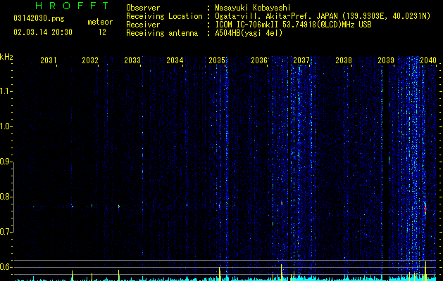This screenshot has height=281, width=443.
Task: Click the meteor count value 12
Action: [x=102, y=32]
